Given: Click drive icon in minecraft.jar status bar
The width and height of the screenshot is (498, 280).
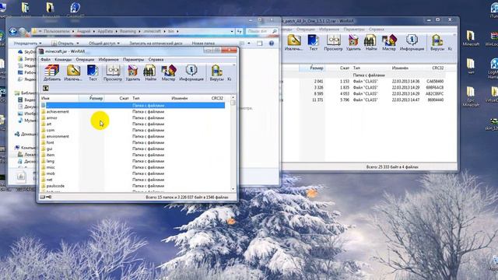Looking at the screenshot, I should pos(43,197).
